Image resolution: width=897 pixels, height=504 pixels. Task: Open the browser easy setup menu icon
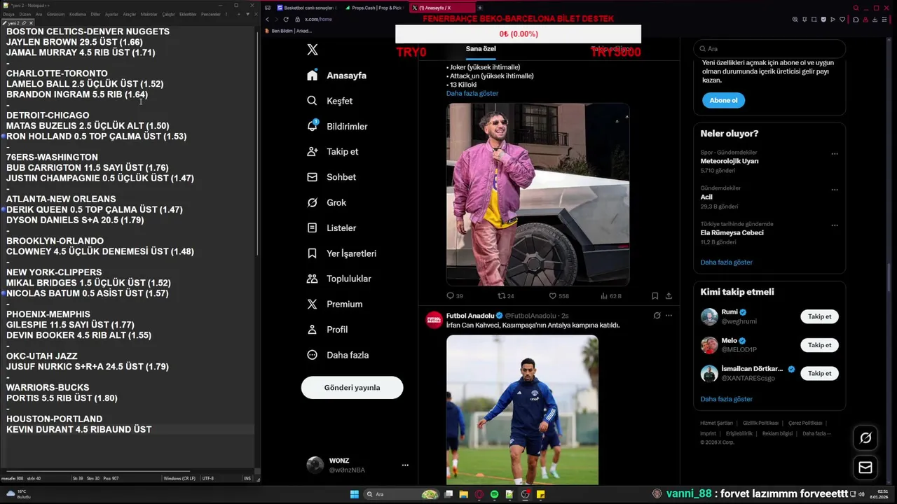tap(885, 20)
